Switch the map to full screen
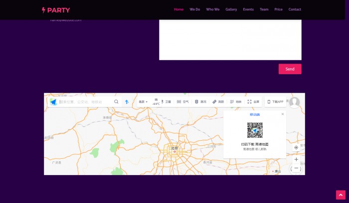Screen dimensions: 349x203 253,101
